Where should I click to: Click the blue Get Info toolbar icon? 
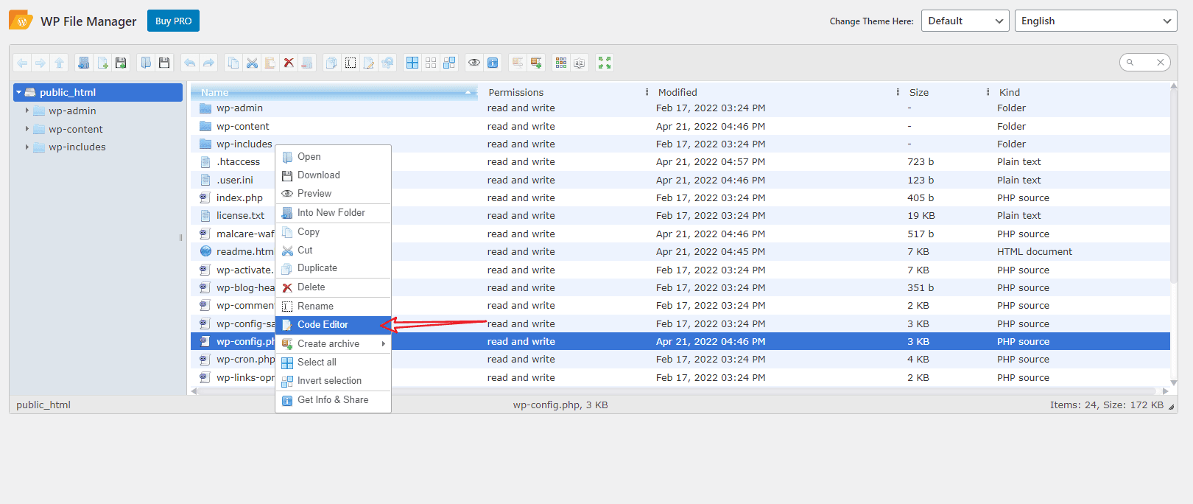(493, 63)
